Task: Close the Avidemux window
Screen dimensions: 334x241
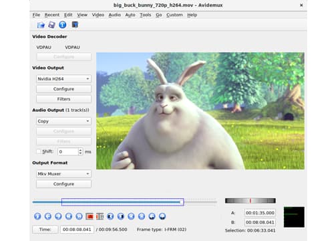Action: pos(301,5)
